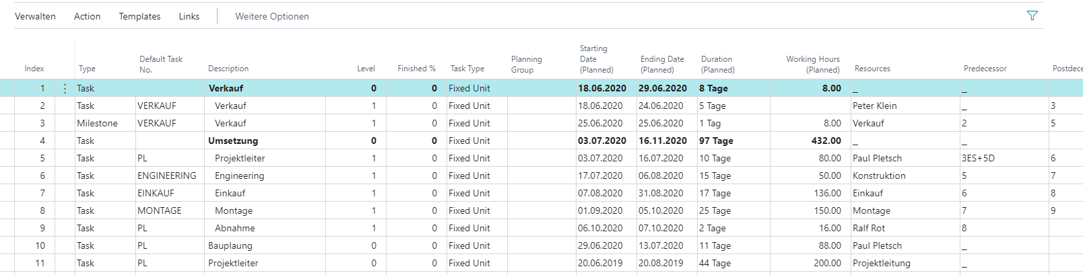Sort by the Description column header
1083x275 pixels.
[228, 69]
